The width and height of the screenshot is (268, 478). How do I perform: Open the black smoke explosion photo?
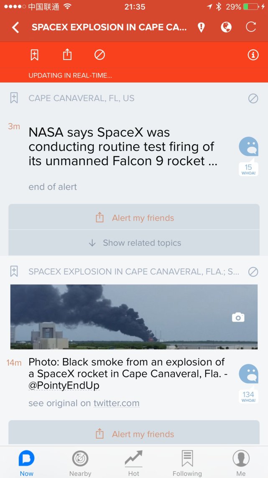(134, 317)
